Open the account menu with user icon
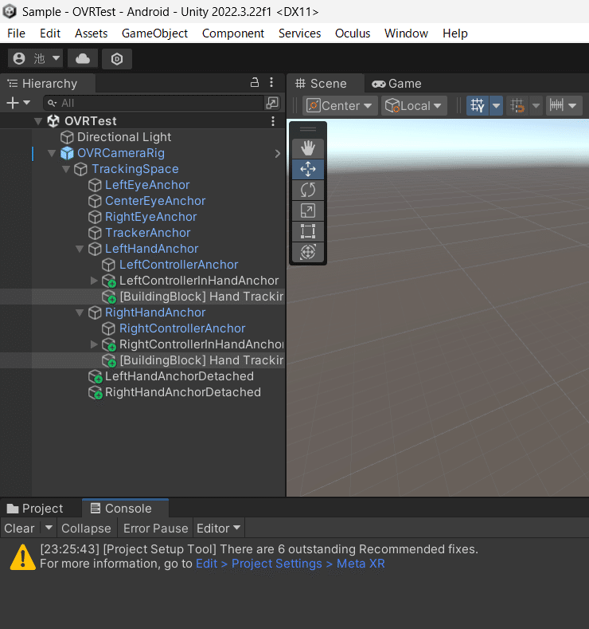Screen dimensions: 589x629 point(36,59)
